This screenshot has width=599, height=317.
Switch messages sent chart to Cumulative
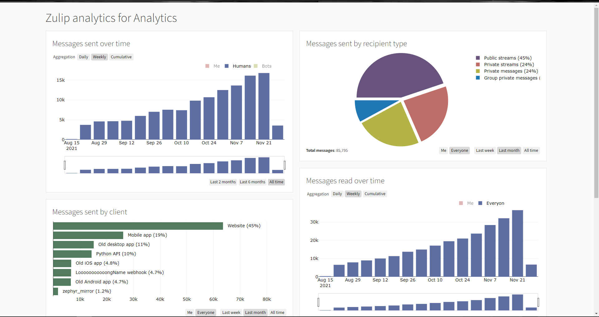tap(121, 57)
